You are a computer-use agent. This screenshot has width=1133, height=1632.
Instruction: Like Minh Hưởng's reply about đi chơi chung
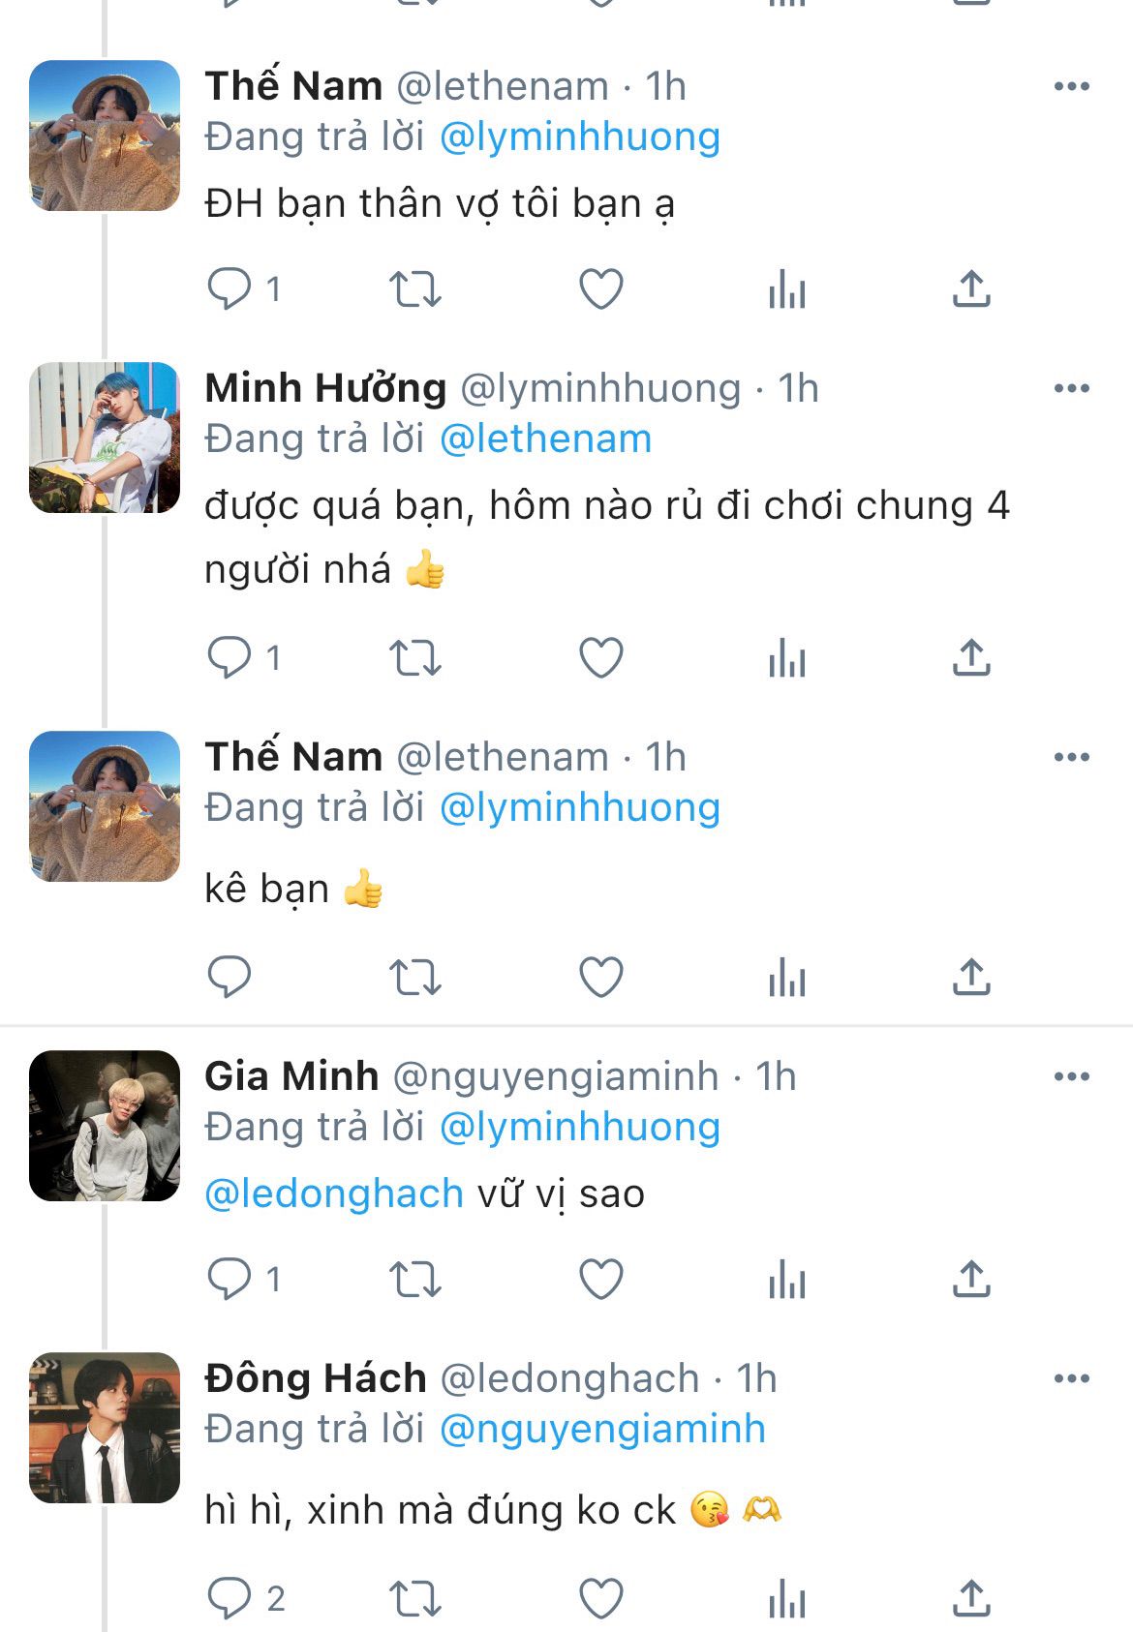[x=600, y=658]
